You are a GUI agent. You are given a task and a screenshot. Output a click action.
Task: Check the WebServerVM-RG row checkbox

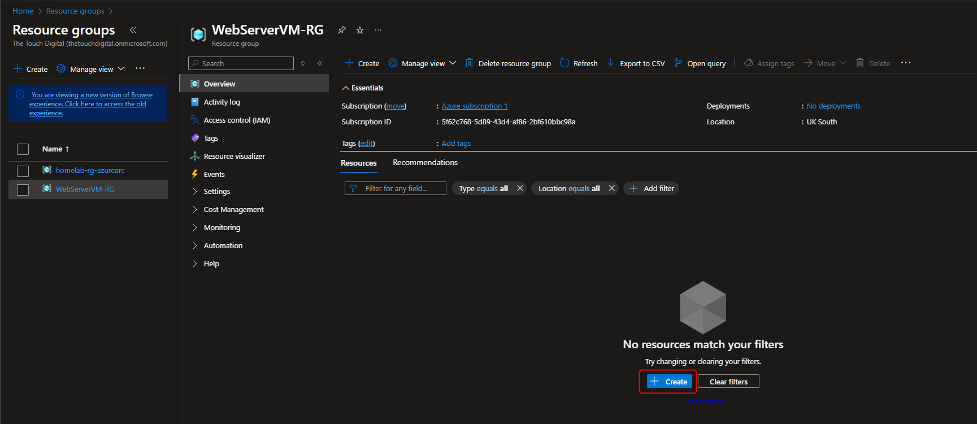pos(23,189)
